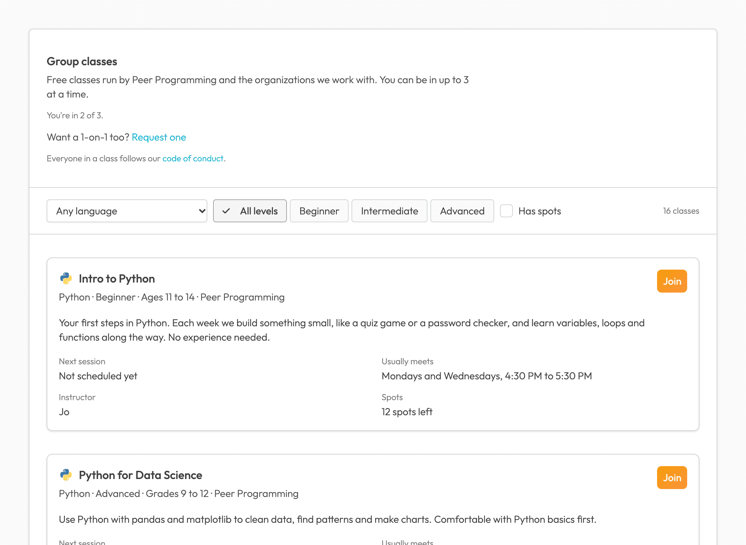Click the You're in 2 of 3 text

point(75,115)
